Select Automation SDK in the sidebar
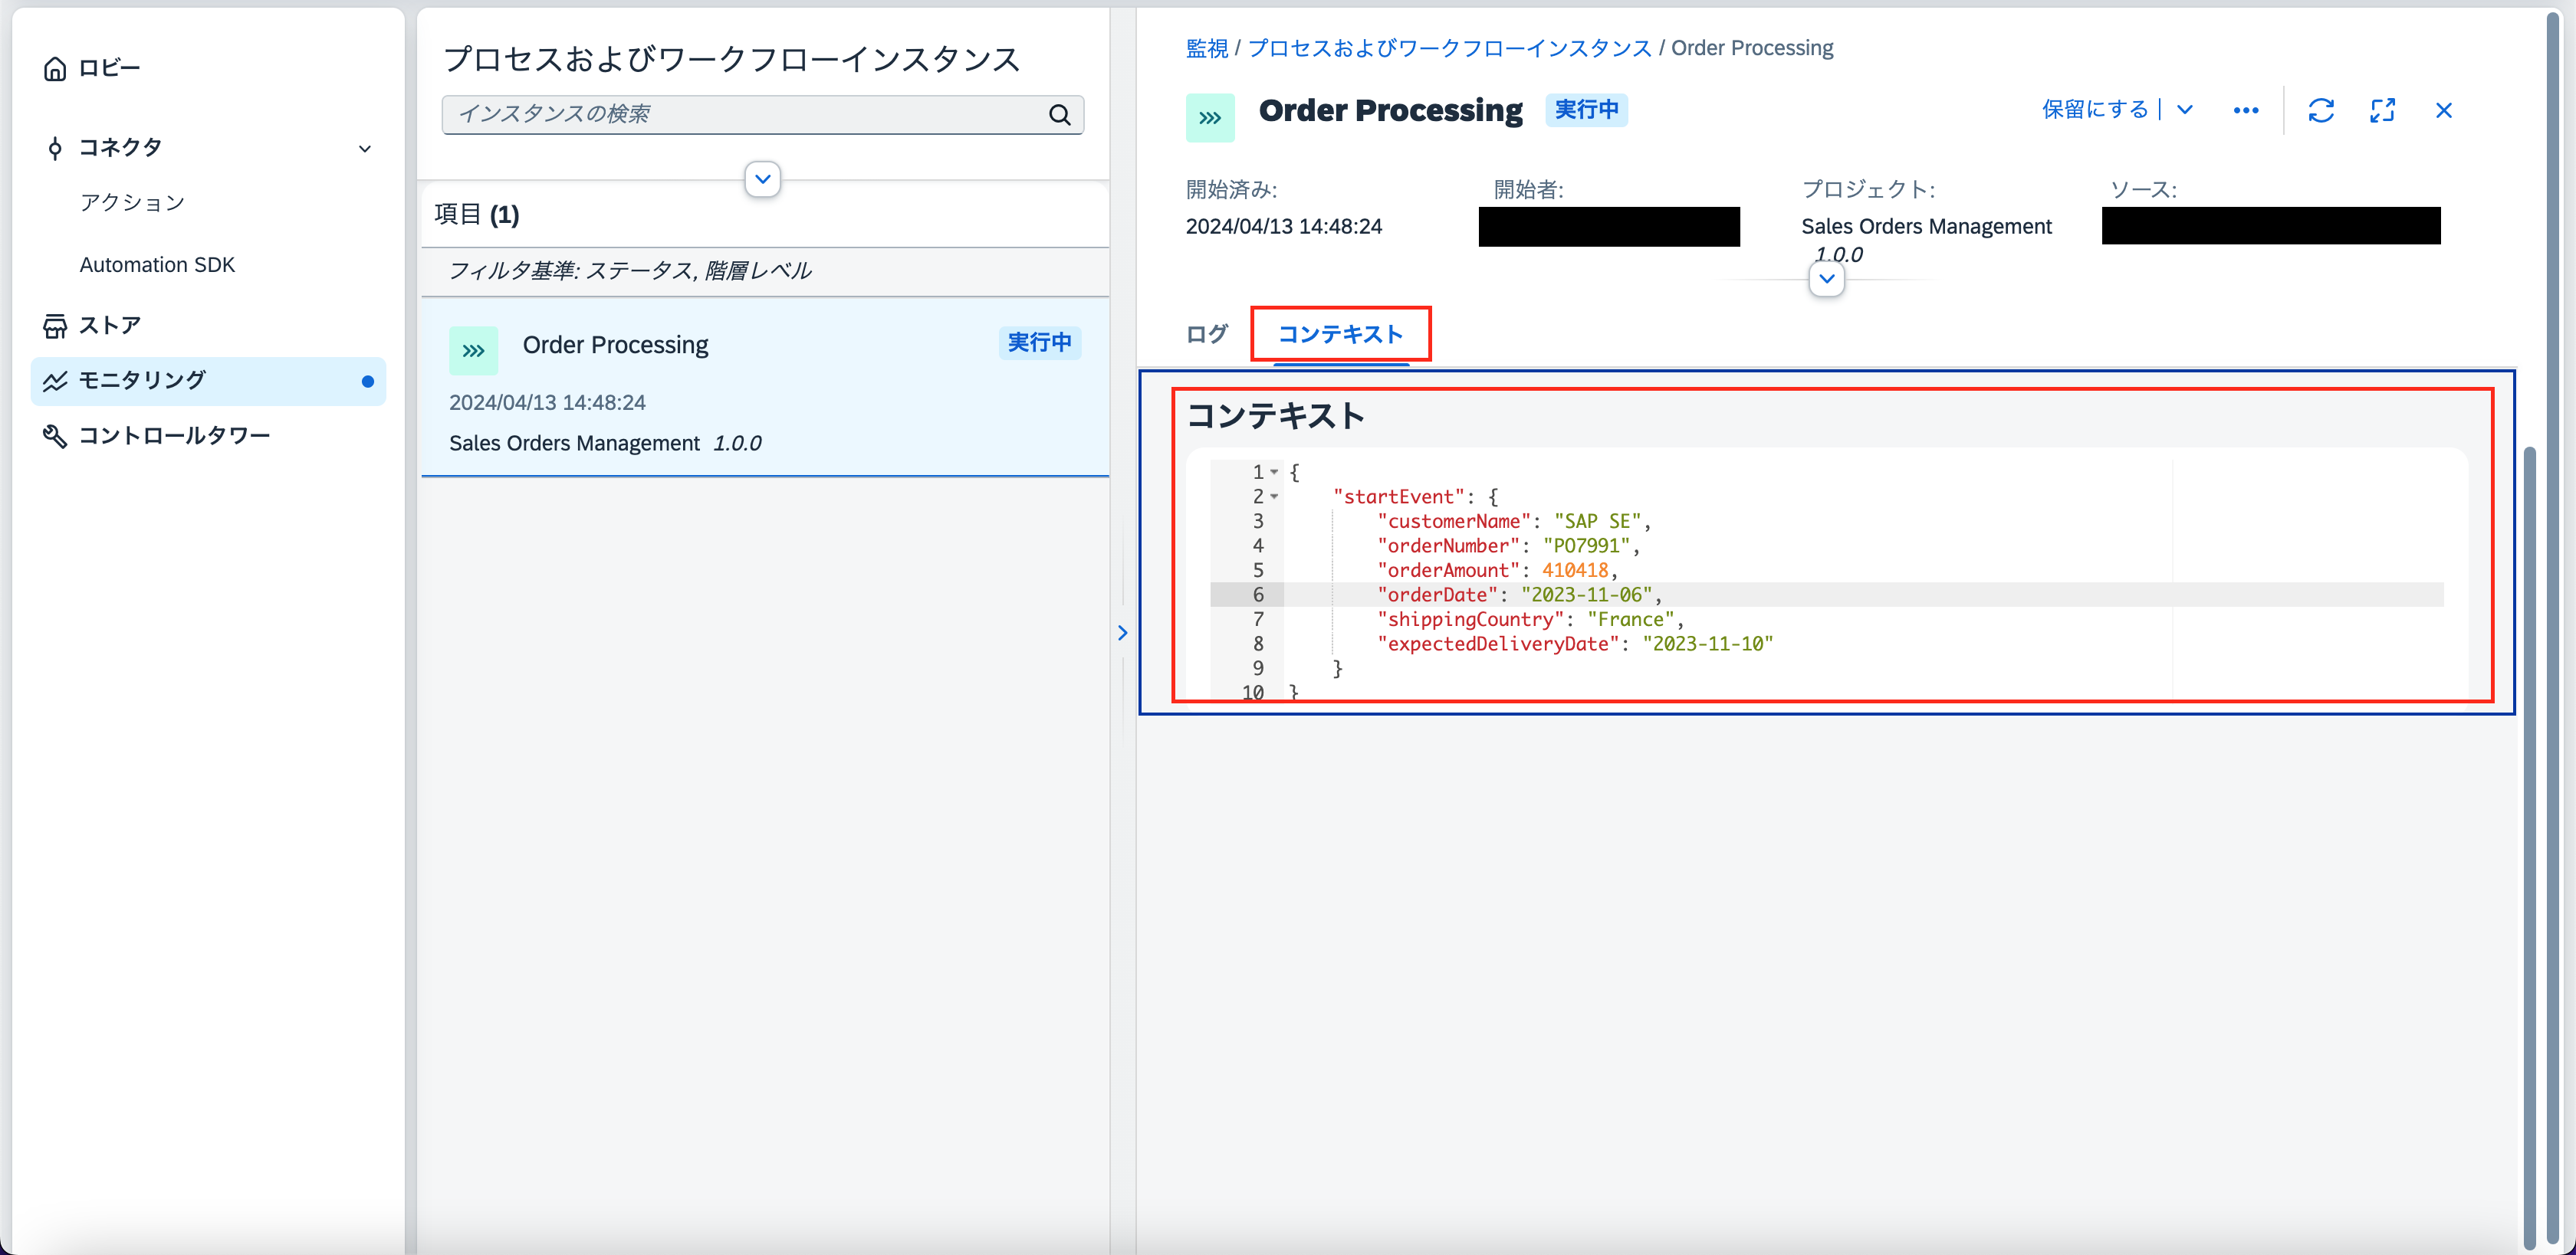The height and width of the screenshot is (1255, 2576). (157, 264)
